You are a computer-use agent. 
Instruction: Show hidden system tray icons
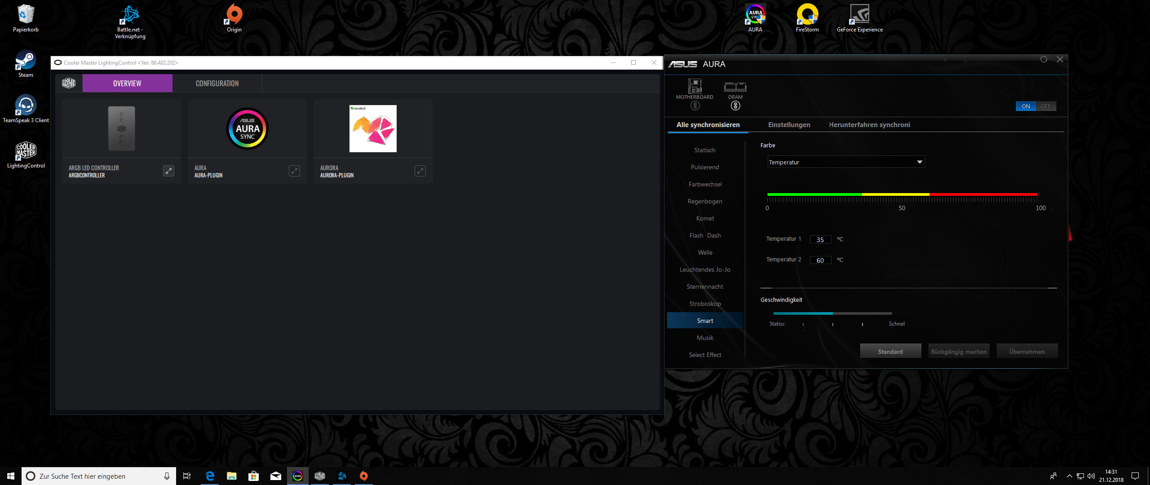tap(1069, 476)
